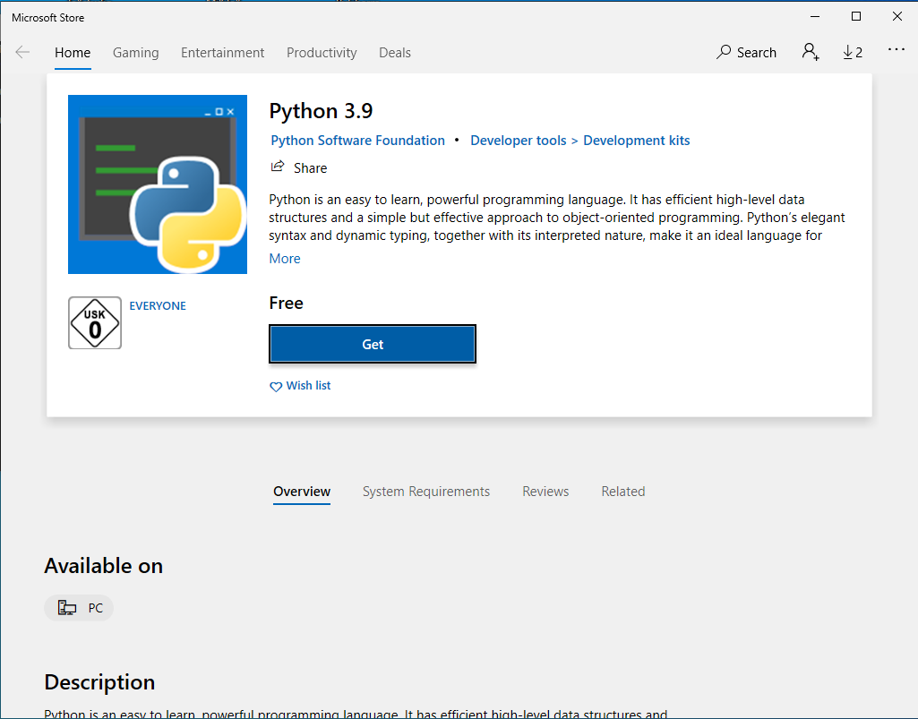Maximize the Microsoft Store window

(856, 16)
